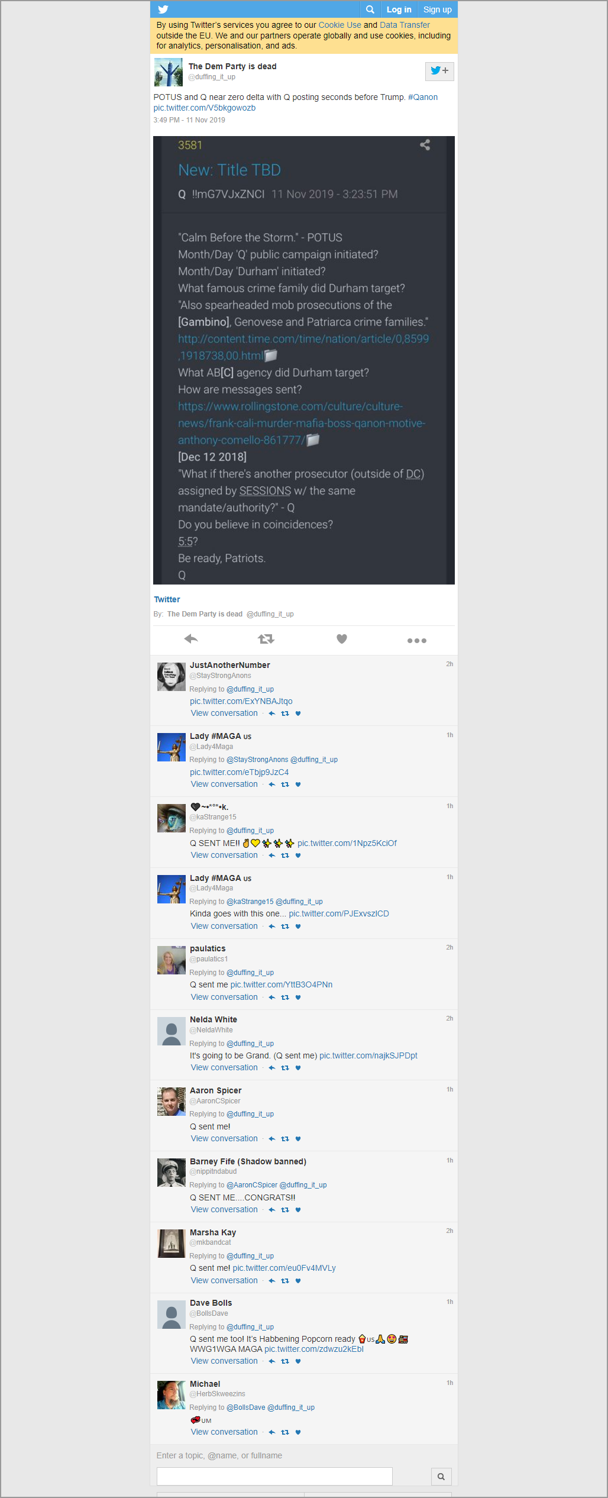Follow @duffing_it_up with the bird plus button
608x1498 pixels.
pos(439,71)
